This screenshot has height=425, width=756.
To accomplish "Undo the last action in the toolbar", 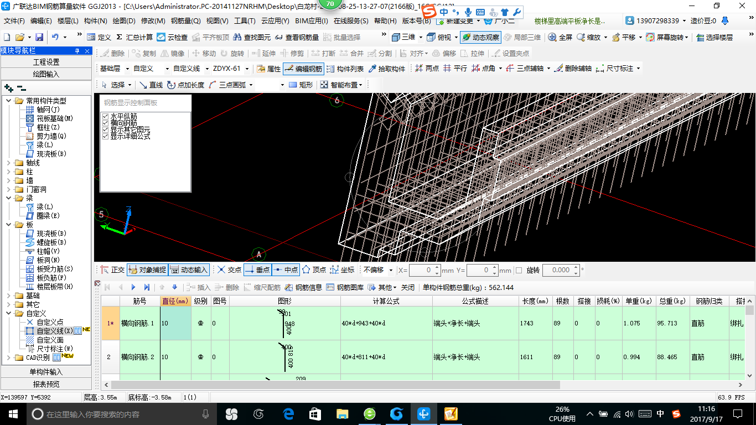I will (x=55, y=37).
